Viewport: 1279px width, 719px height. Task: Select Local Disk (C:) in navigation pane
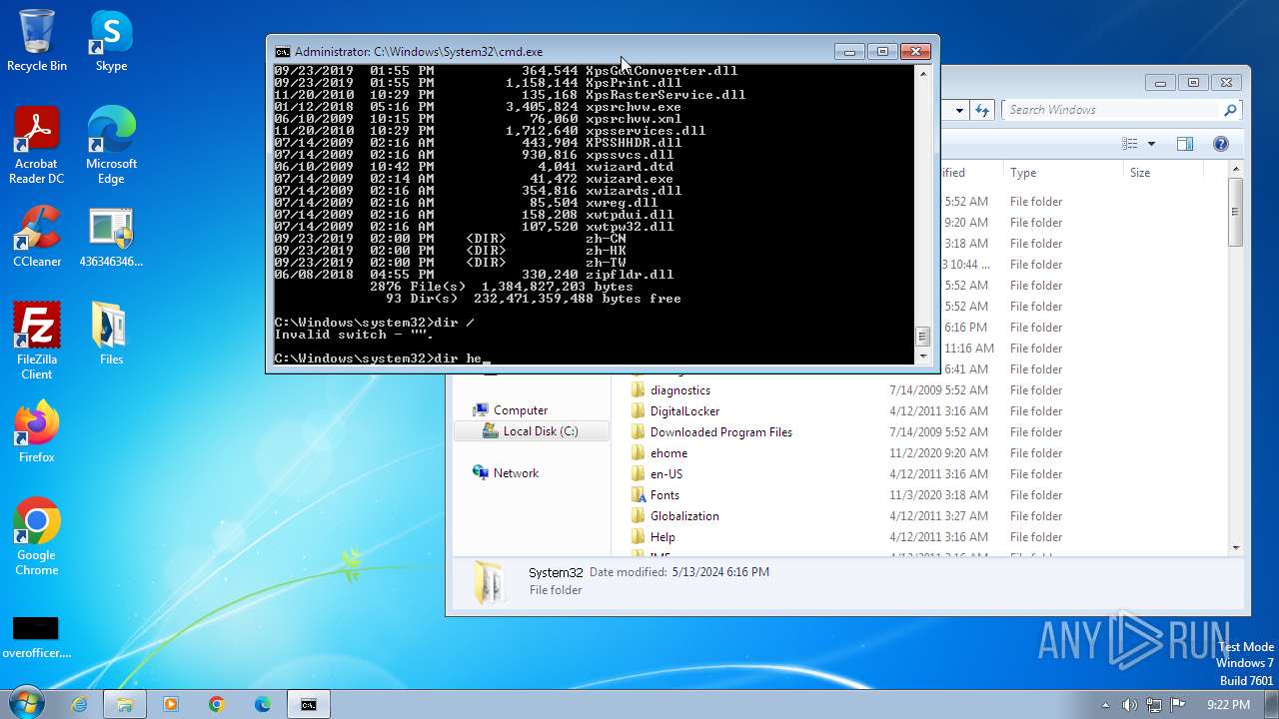point(531,431)
